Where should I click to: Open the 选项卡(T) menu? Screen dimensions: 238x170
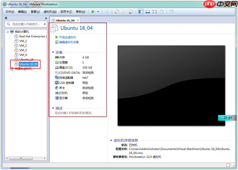66,12
